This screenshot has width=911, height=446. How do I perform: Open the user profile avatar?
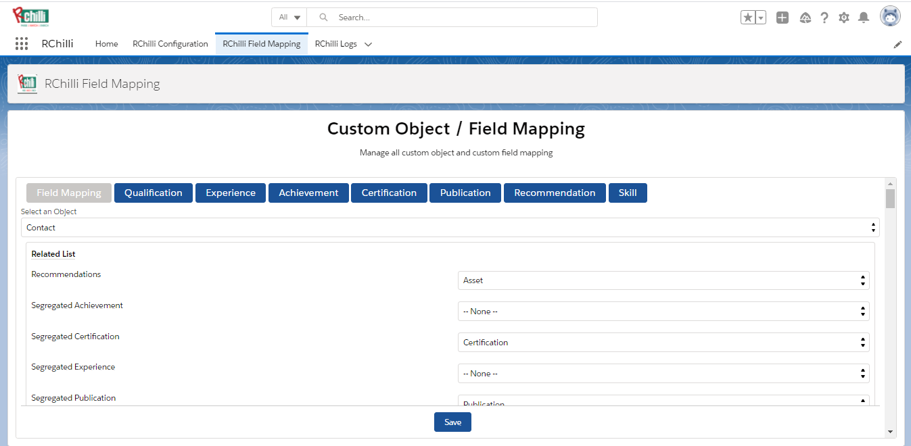tap(889, 17)
